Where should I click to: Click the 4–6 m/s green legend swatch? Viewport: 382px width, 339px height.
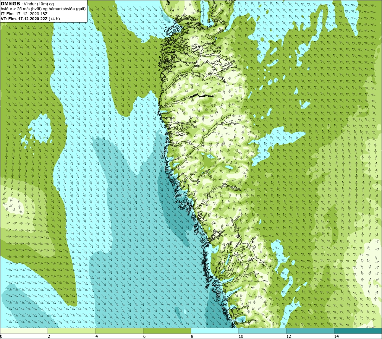pyautogui.click(x=119, y=331)
